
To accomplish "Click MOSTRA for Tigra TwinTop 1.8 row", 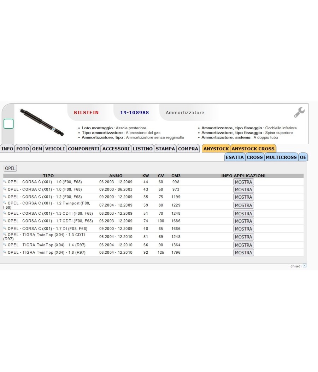I will pyautogui.click(x=243, y=253).
